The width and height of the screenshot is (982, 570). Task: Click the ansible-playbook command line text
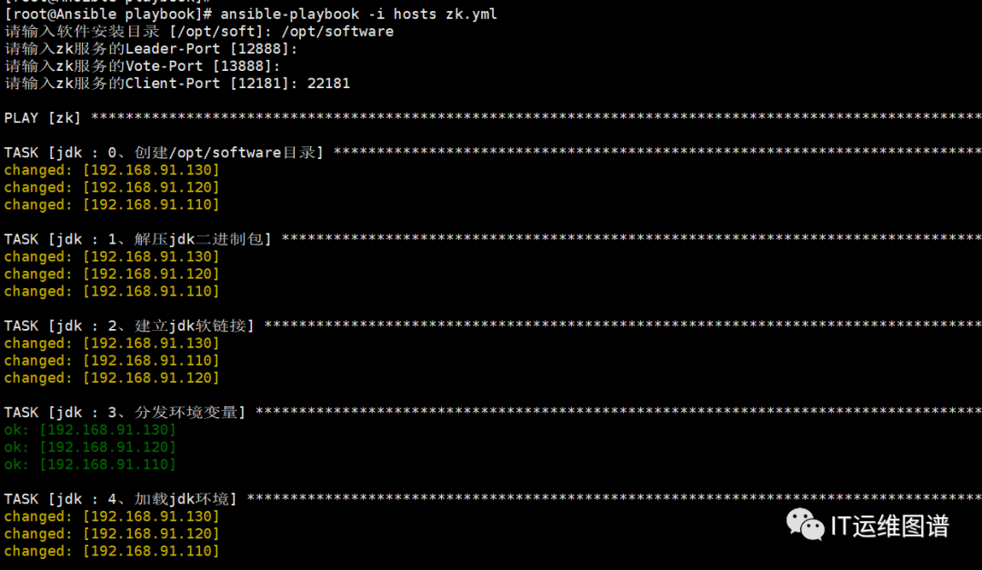click(x=359, y=14)
